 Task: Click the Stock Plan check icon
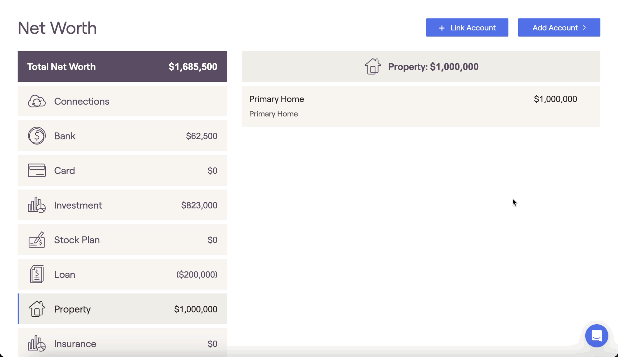(x=37, y=239)
